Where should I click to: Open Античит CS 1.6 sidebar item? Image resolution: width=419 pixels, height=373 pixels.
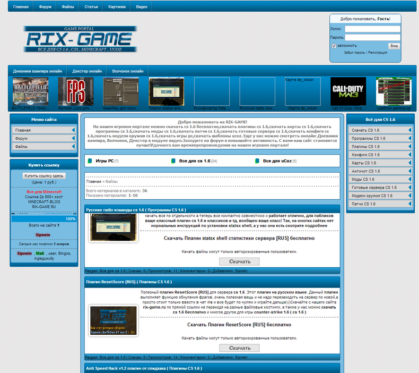(380, 171)
